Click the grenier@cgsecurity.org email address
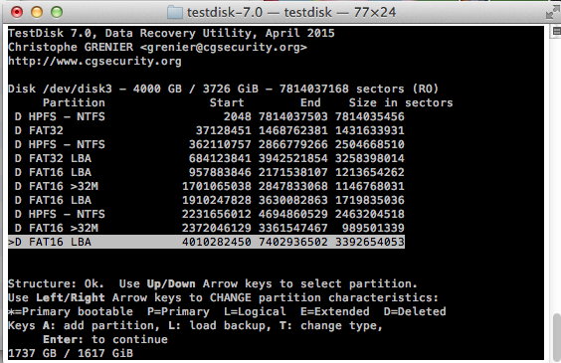Screen dimensions: 561x363 [224, 47]
